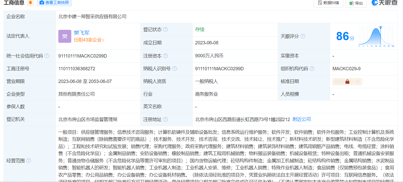The height and width of the screenshot is (182, 403).
Task: Click the help icon beside 统一社会信用代码
Action: 47,56
